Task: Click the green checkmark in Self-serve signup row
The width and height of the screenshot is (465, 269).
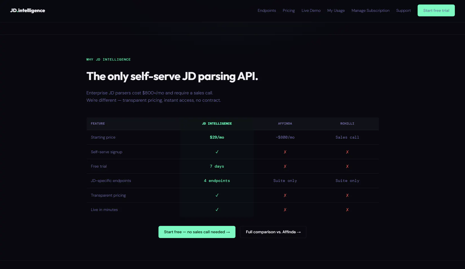Action: 217,152
